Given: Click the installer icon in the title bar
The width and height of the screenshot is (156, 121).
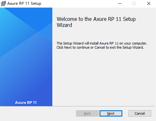Looking at the screenshot, I should pyautogui.click(x=3, y=3).
